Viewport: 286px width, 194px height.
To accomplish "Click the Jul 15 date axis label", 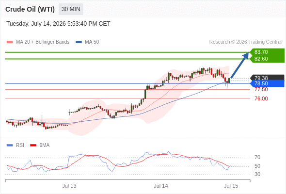I will pos(231,186).
